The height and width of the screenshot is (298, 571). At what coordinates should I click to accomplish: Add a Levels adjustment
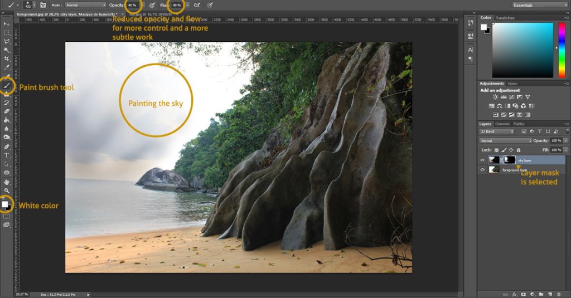[504, 97]
